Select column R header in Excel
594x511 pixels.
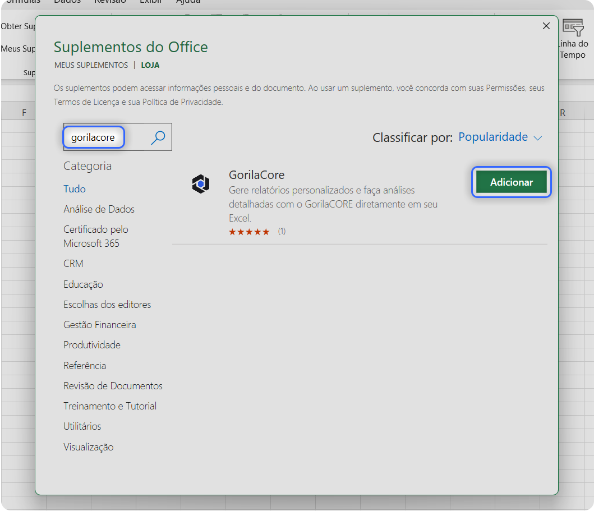[x=563, y=113]
